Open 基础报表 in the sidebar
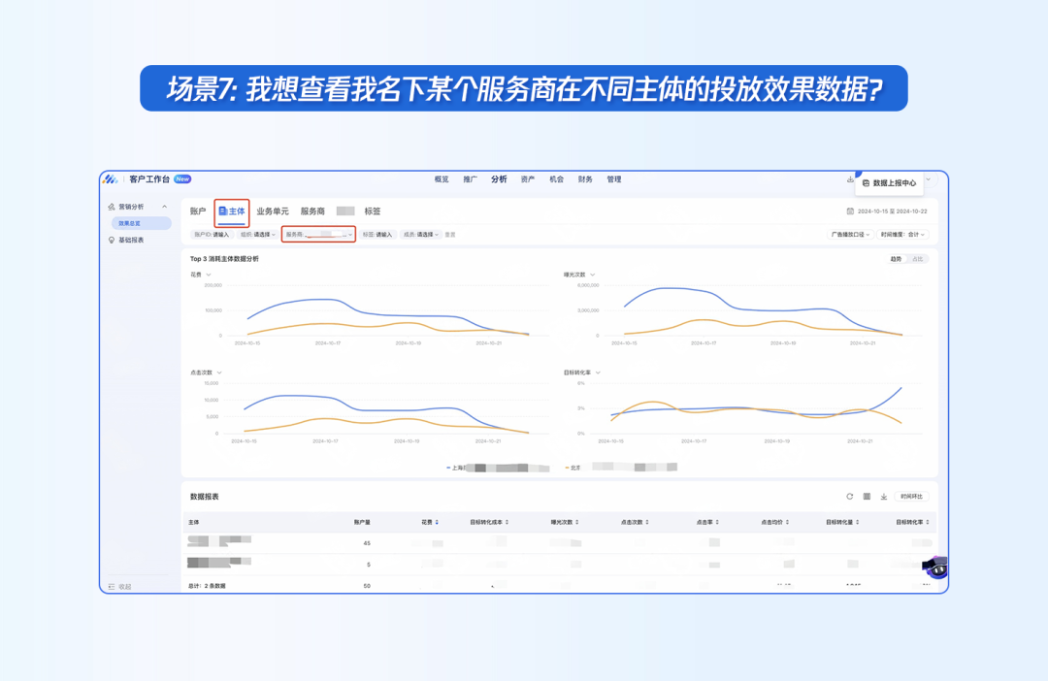1048x681 pixels. pos(131,240)
